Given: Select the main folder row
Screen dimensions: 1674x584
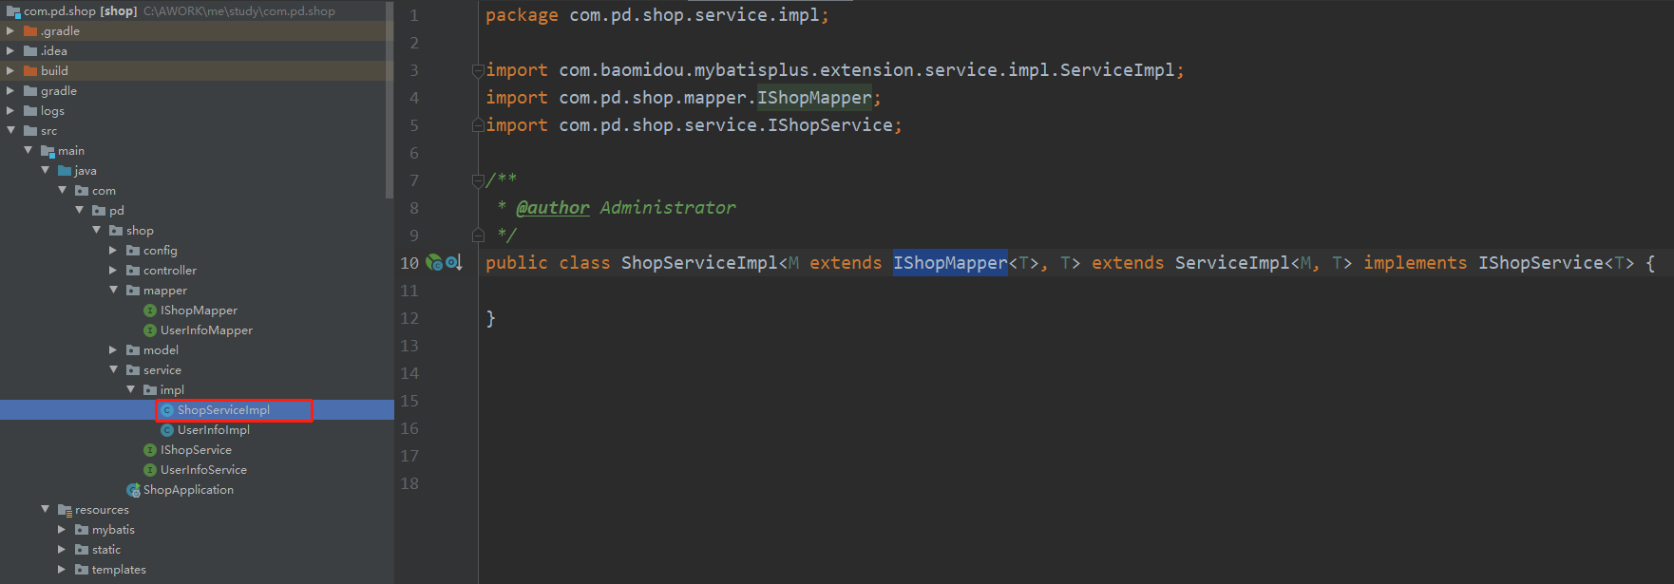Looking at the screenshot, I should [197, 151].
